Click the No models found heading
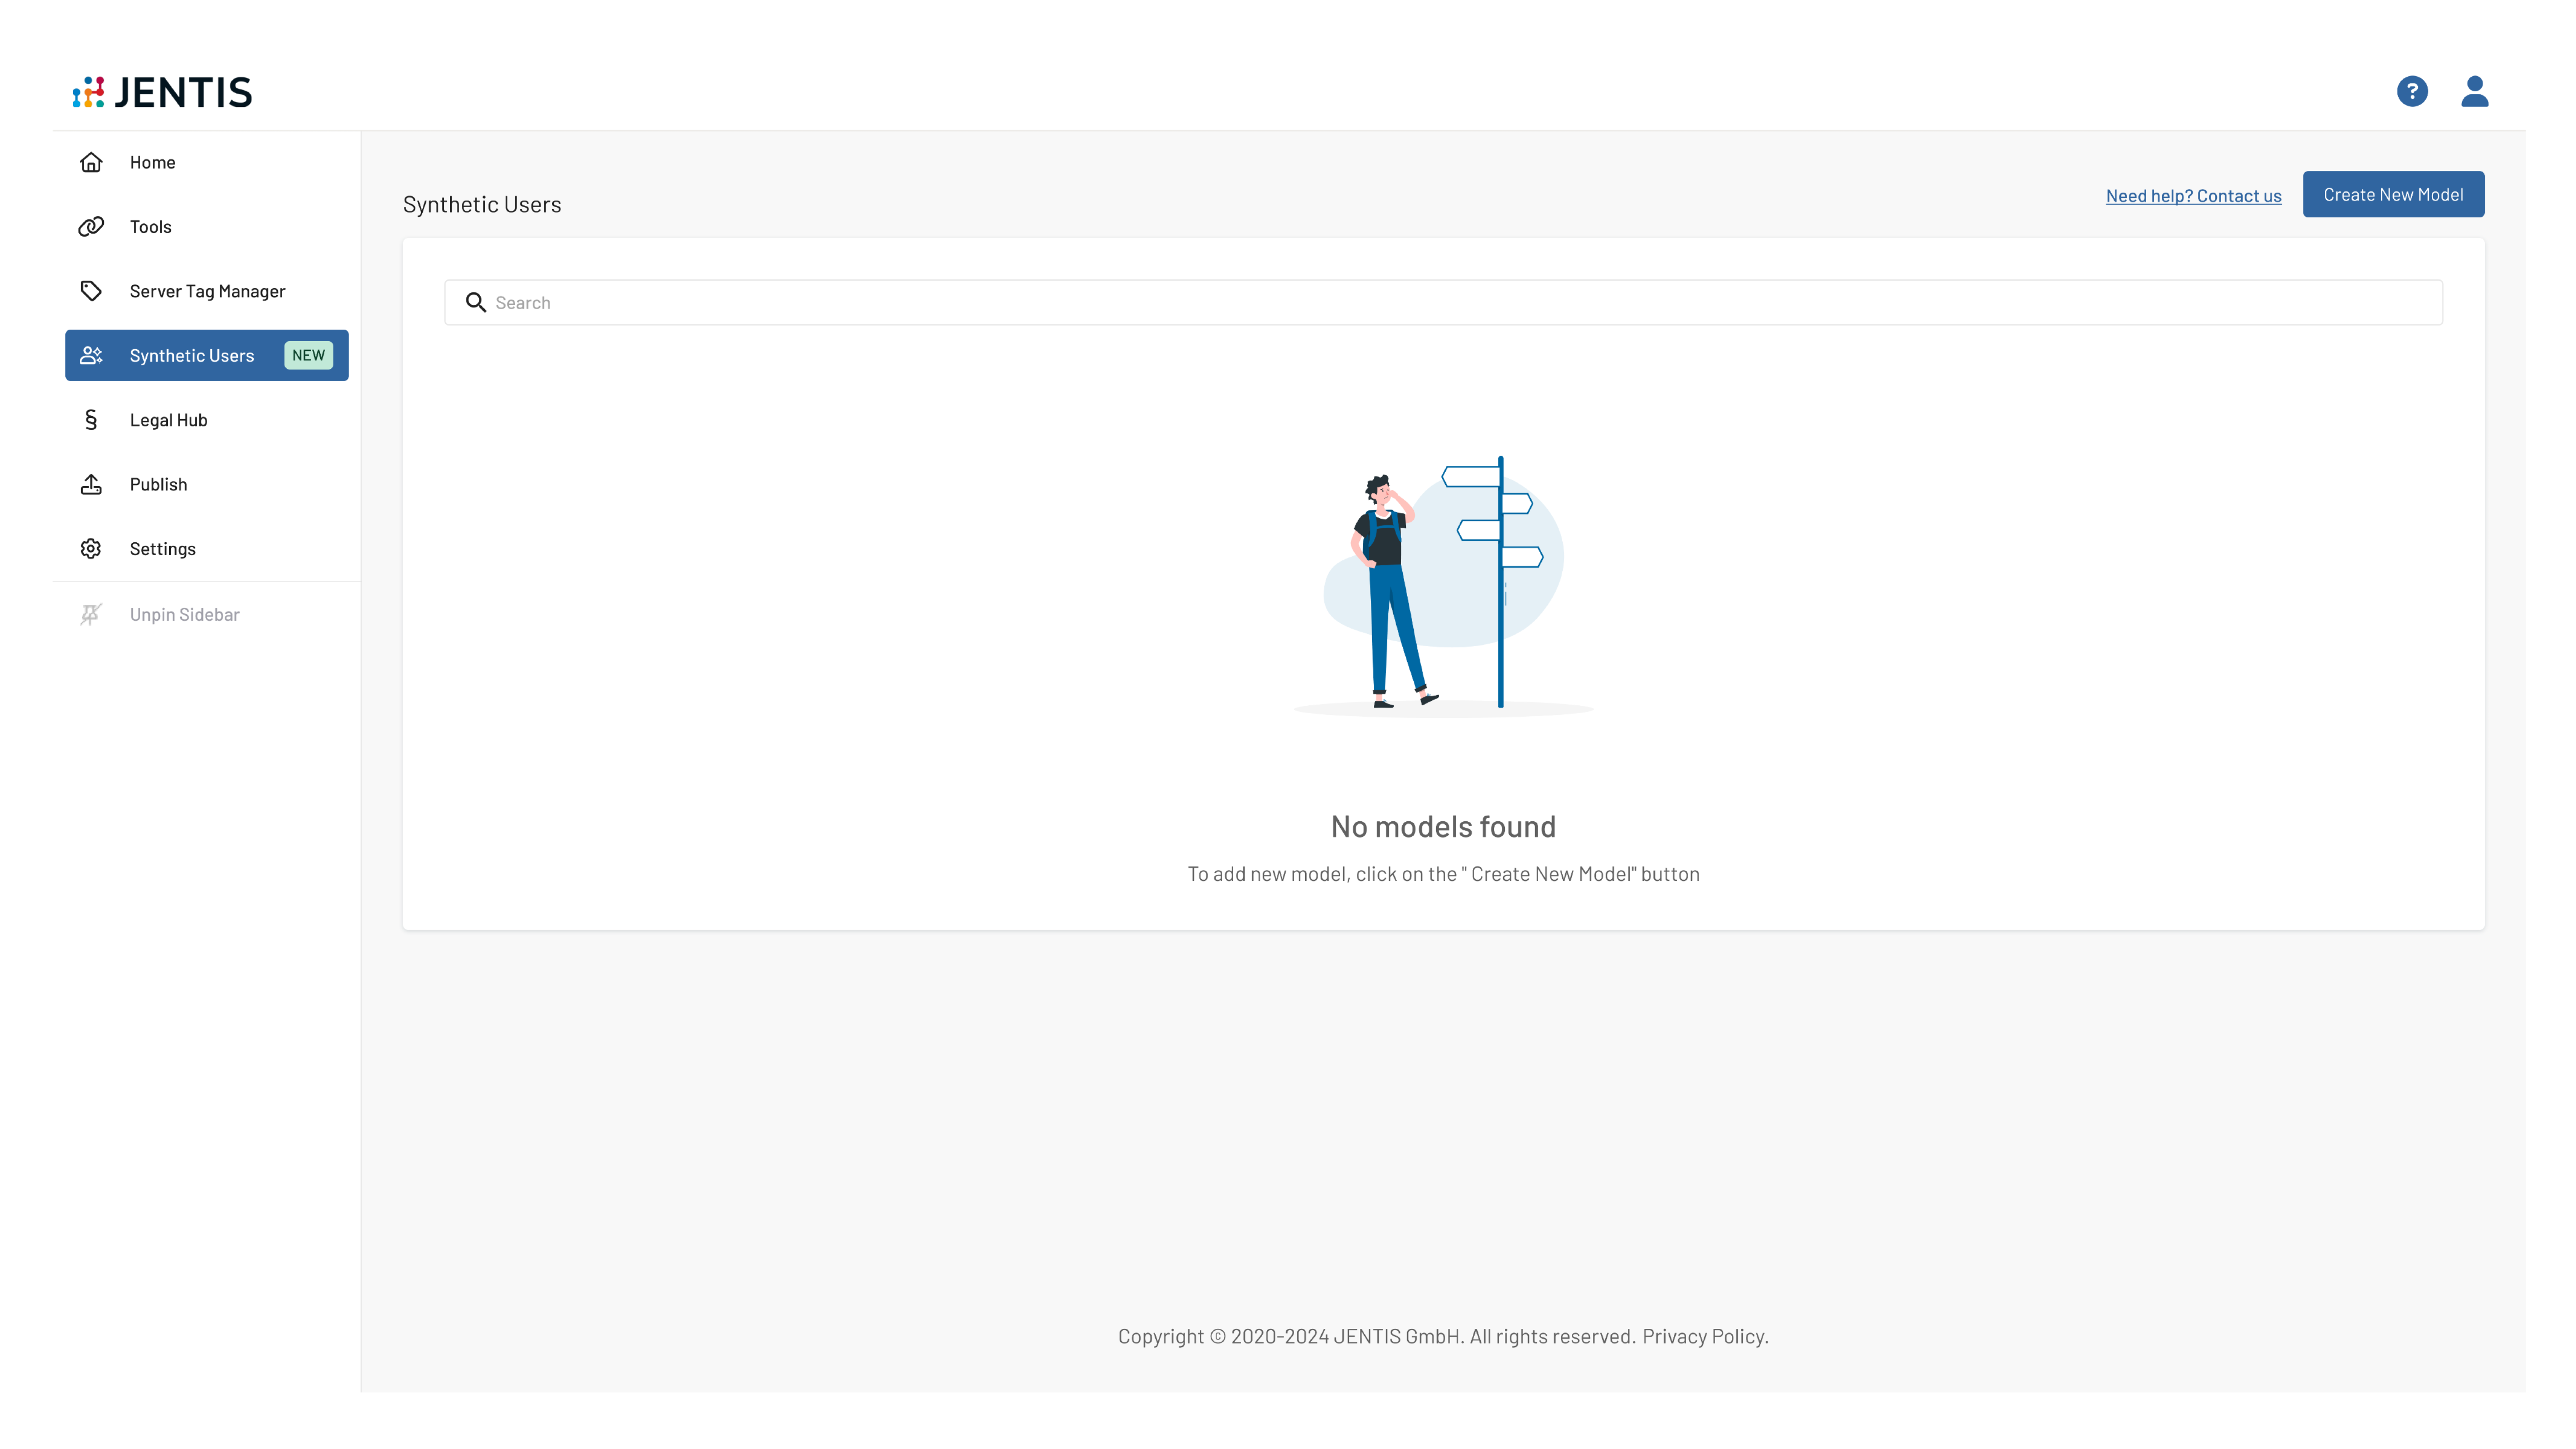The width and height of the screenshot is (2576, 1449). pos(1443,827)
